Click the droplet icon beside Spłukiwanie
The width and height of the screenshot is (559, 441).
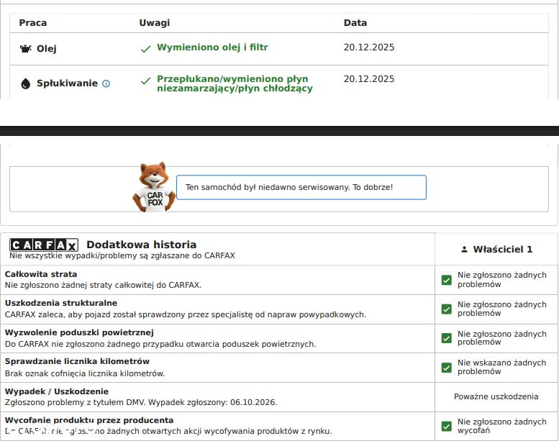point(26,83)
